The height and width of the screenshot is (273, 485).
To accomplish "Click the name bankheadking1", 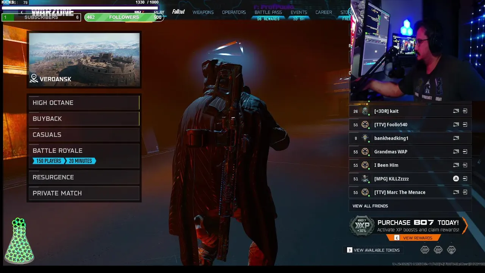I will (391, 138).
